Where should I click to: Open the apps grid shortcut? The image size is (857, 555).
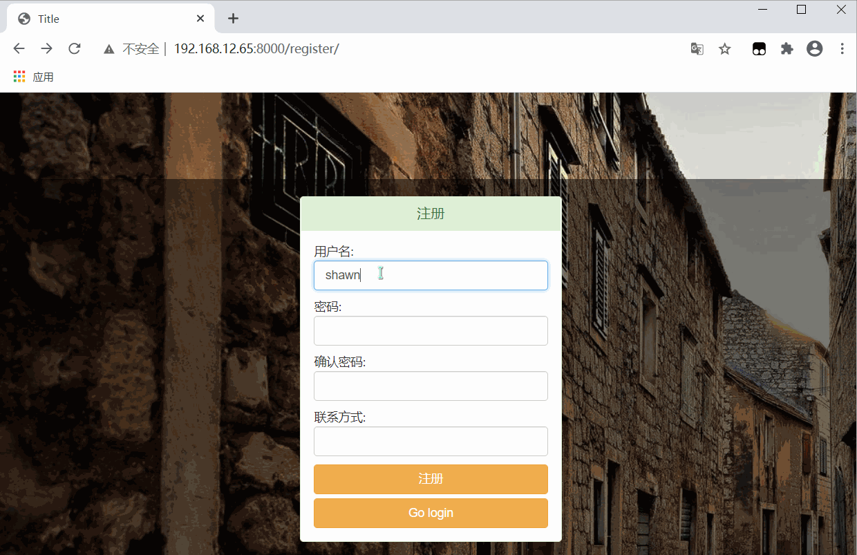pos(19,77)
